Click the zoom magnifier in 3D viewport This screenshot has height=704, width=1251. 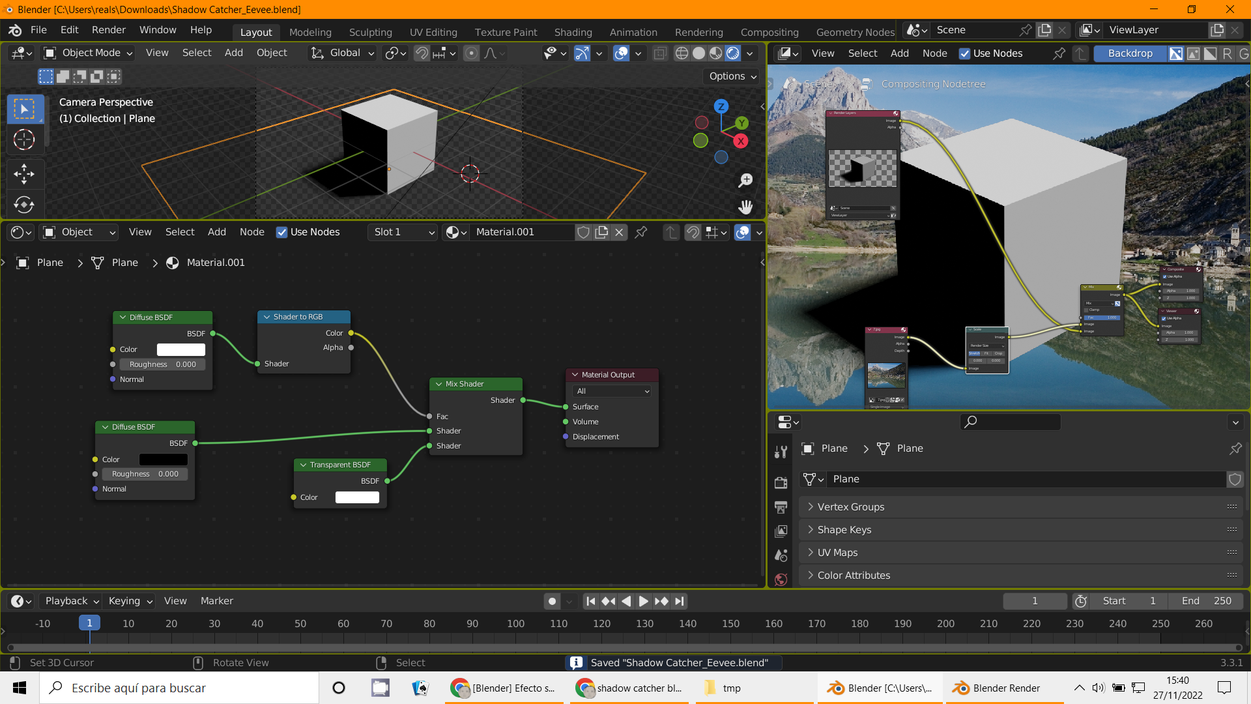[745, 181]
